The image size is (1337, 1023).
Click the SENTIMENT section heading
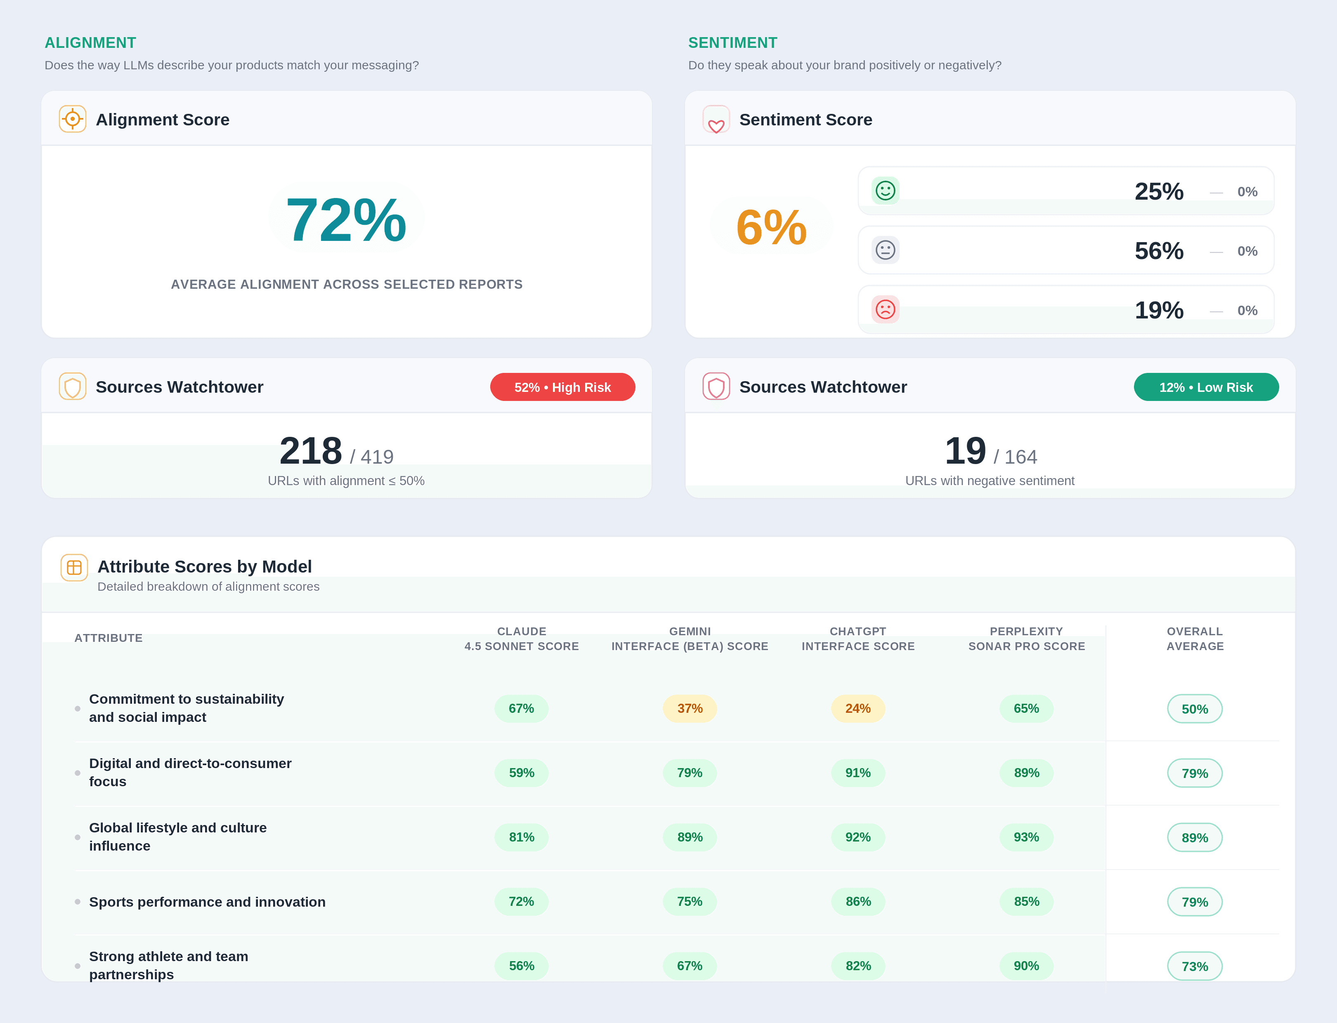tap(733, 42)
